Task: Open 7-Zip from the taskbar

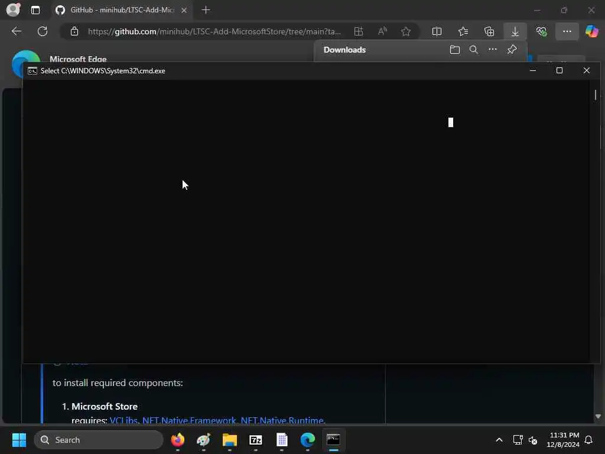Action: 255,440
